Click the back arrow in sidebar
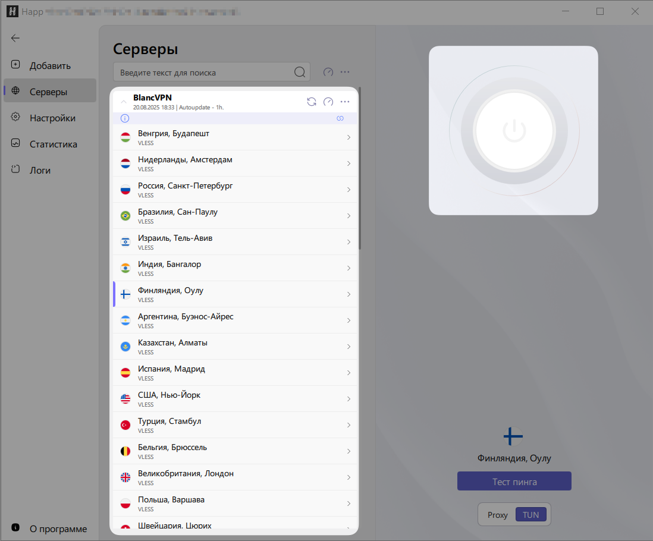The height and width of the screenshot is (541, 653). [15, 38]
